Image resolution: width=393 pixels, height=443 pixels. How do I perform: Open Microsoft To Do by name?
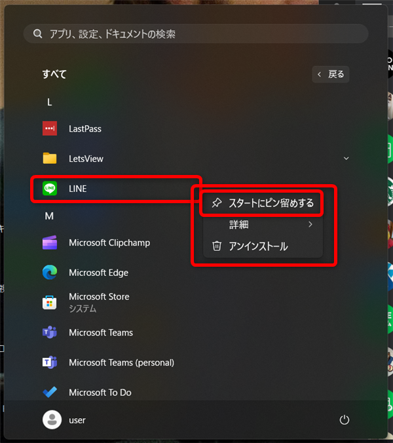[x=100, y=393]
